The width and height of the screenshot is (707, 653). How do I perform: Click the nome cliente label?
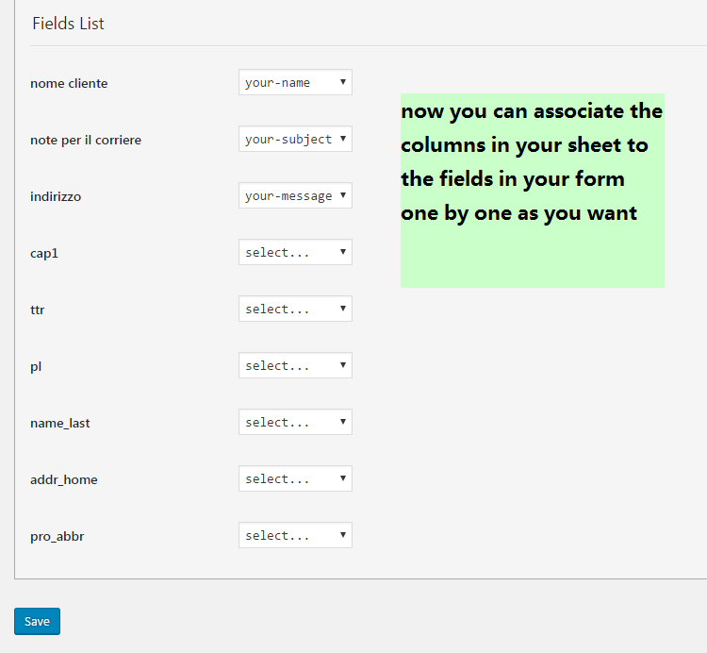click(69, 83)
